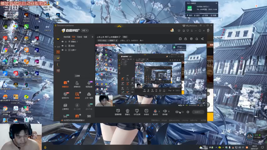Add 直播屏幕 screen capture source
The width and height of the screenshot is (267, 150).
[118, 112]
